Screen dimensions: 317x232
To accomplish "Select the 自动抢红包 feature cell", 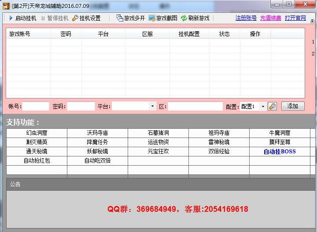I will (x=37, y=161).
